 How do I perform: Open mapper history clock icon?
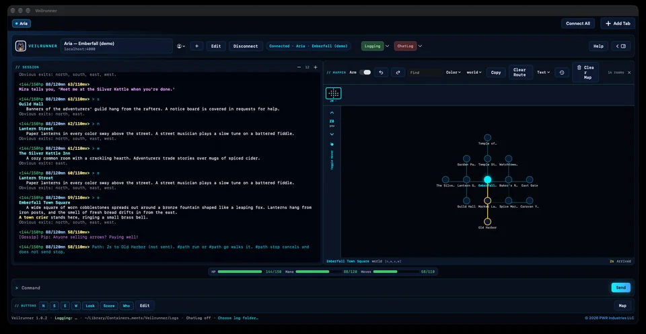[x=562, y=73]
